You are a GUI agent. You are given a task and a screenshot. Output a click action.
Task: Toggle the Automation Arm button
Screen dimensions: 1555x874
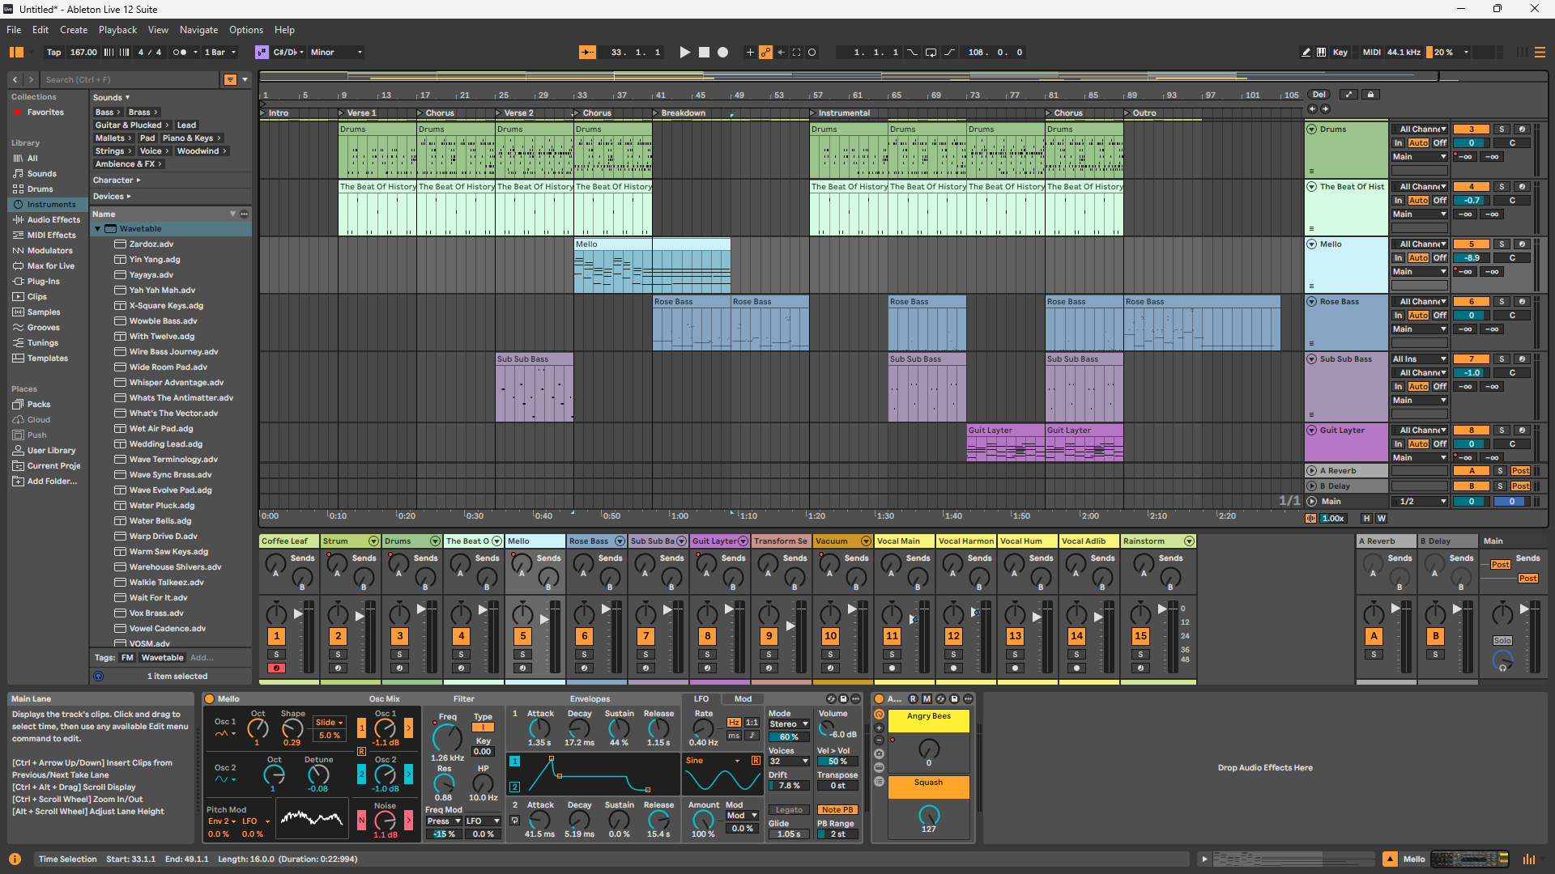point(765,53)
